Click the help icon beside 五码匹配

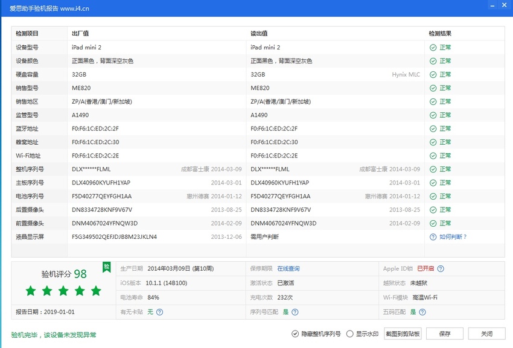[422, 312]
